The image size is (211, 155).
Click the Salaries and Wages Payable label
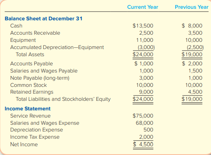coord(44,71)
